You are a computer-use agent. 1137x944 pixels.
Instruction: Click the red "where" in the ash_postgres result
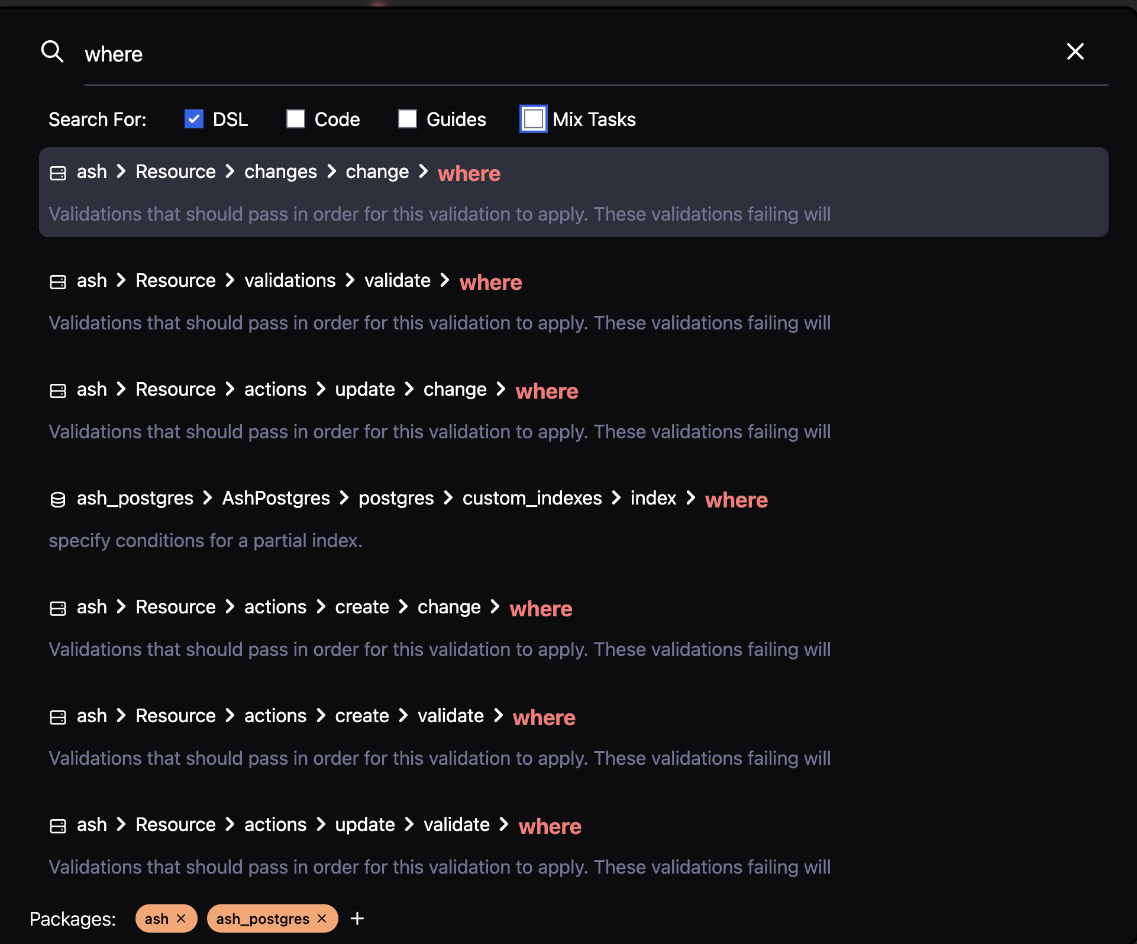(x=737, y=500)
